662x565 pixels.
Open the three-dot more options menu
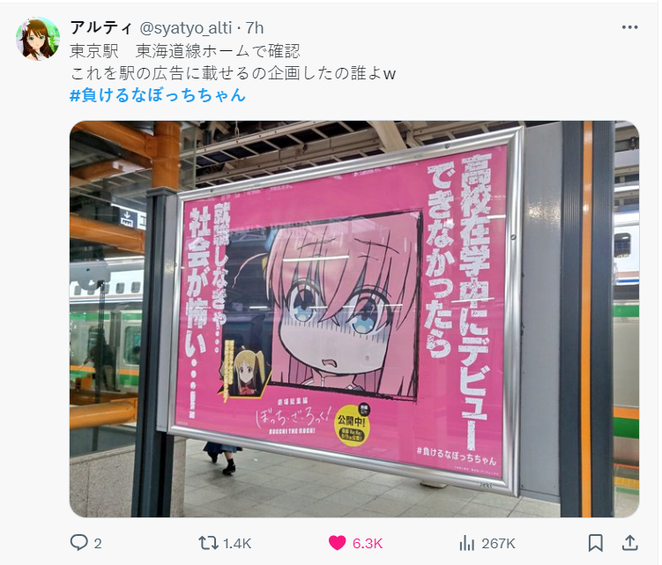tap(629, 27)
